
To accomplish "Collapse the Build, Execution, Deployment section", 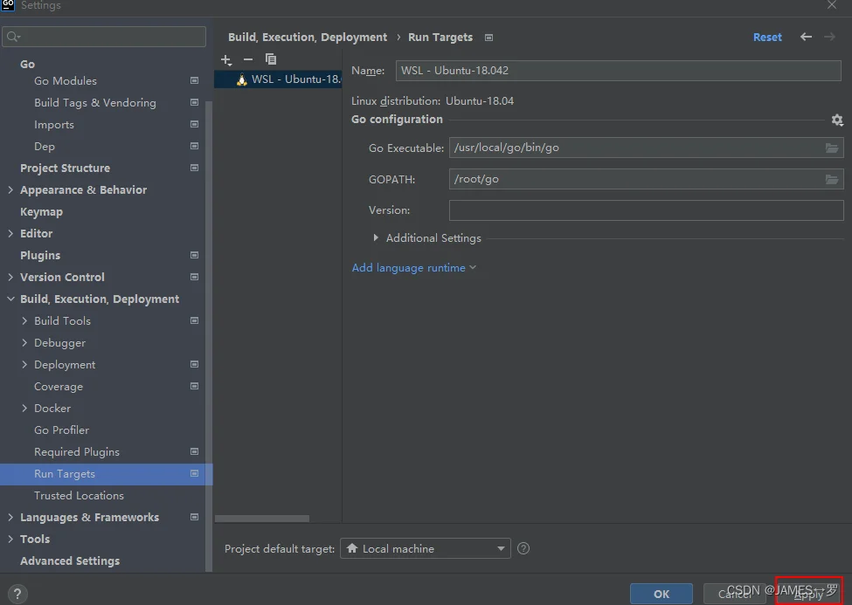I will pyautogui.click(x=10, y=299).
